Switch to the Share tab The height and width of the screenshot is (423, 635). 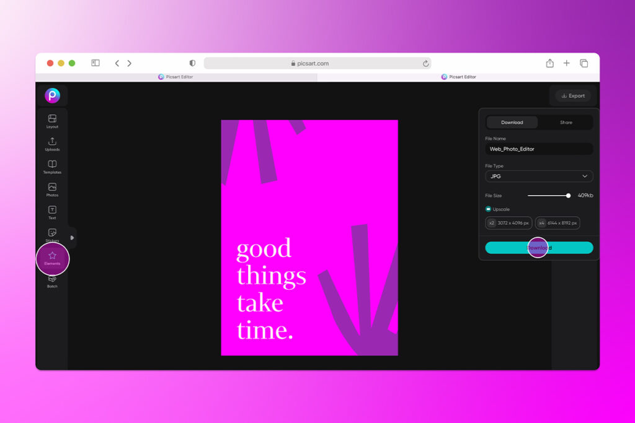click(x=565, y=122)
